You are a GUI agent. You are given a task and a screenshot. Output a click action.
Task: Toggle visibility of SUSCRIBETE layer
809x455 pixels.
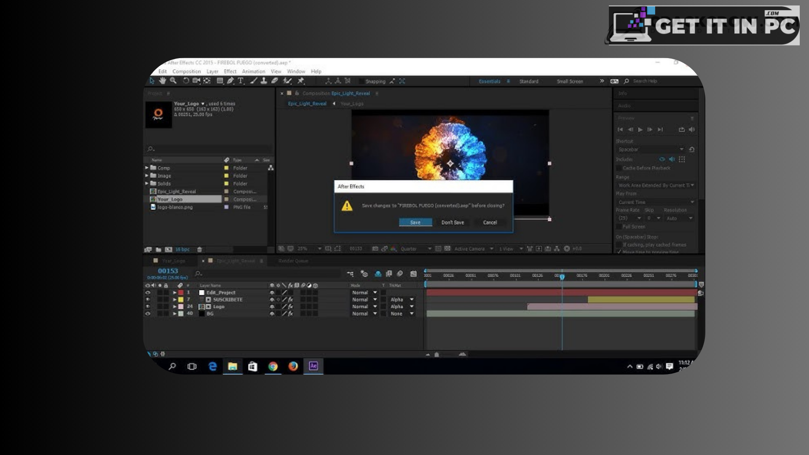pos(148,300)
